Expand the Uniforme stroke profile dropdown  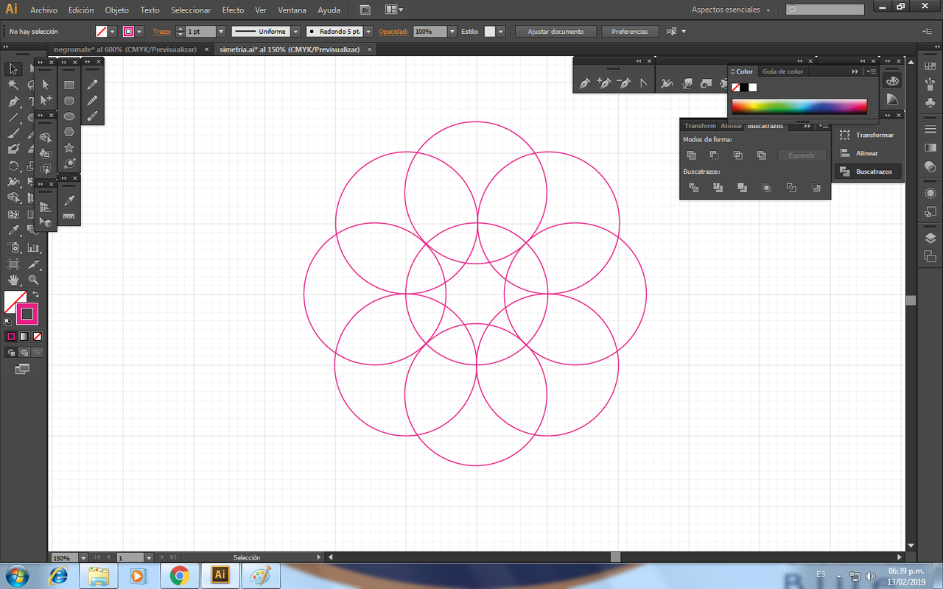pyautogui.click(x=295, y=32)
